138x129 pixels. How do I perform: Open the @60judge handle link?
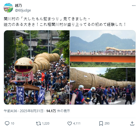(23, 10)
